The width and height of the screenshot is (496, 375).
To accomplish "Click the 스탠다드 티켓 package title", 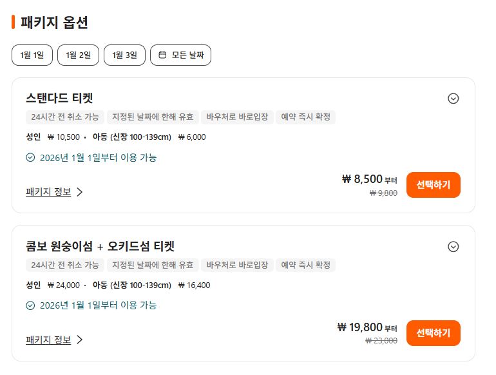I will tap(59, 98).
